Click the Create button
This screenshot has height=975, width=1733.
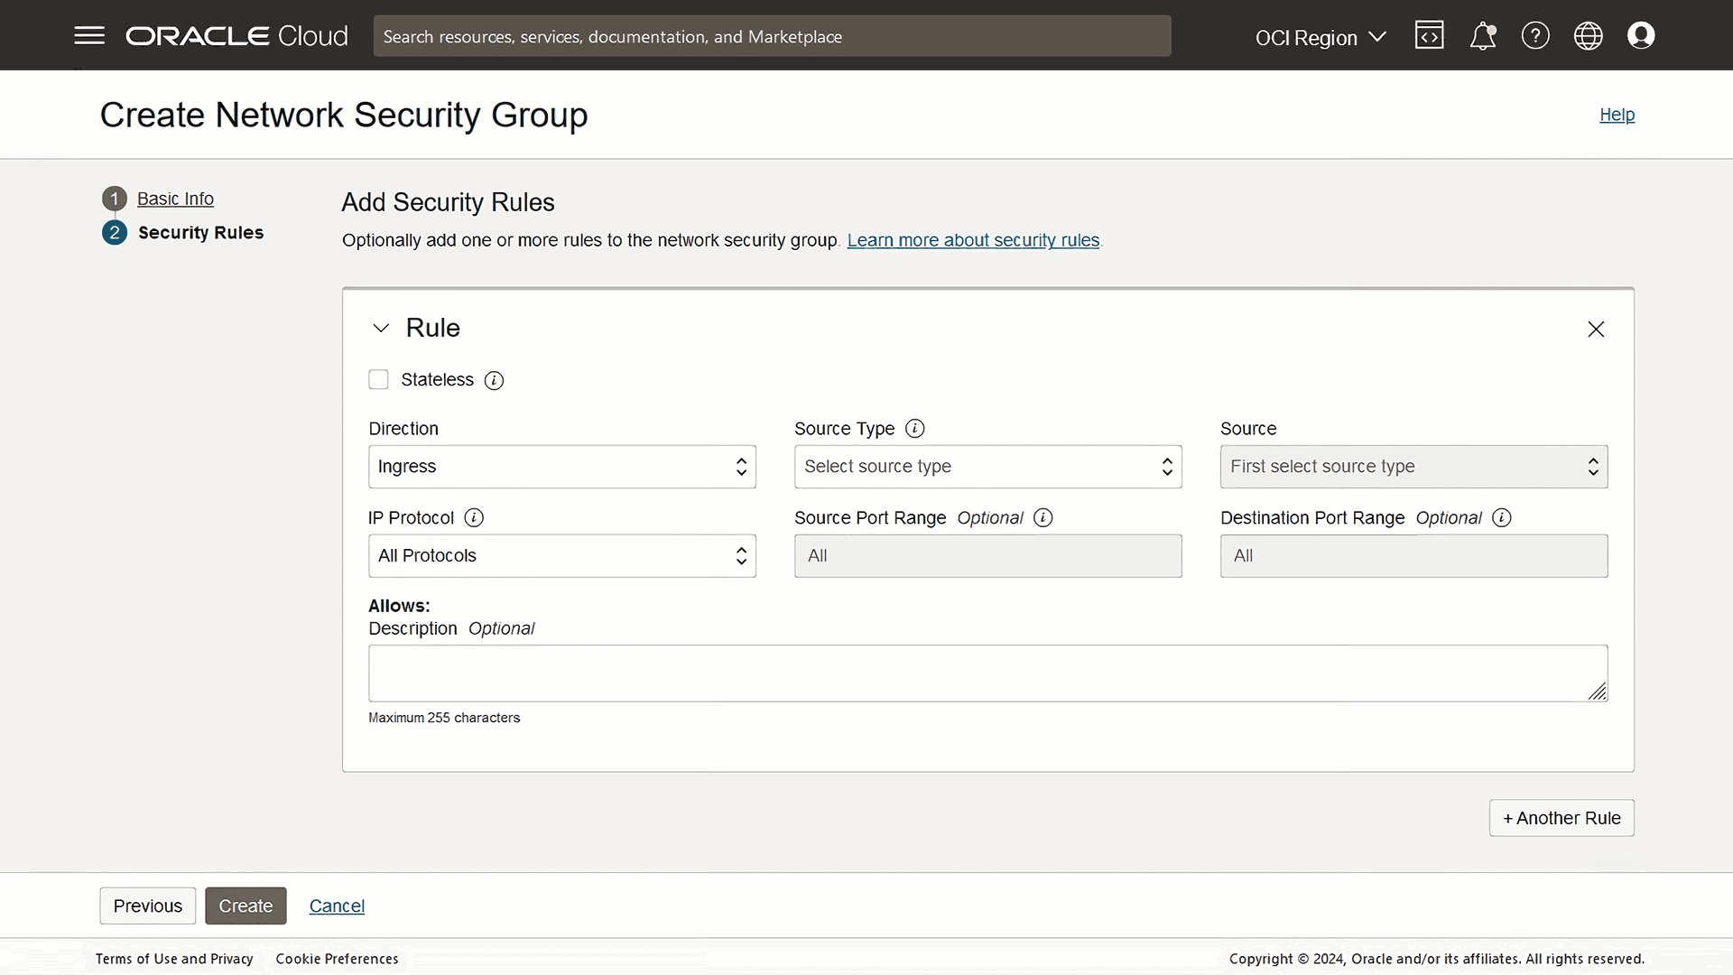pyautogui.click(x=246, y=905)
